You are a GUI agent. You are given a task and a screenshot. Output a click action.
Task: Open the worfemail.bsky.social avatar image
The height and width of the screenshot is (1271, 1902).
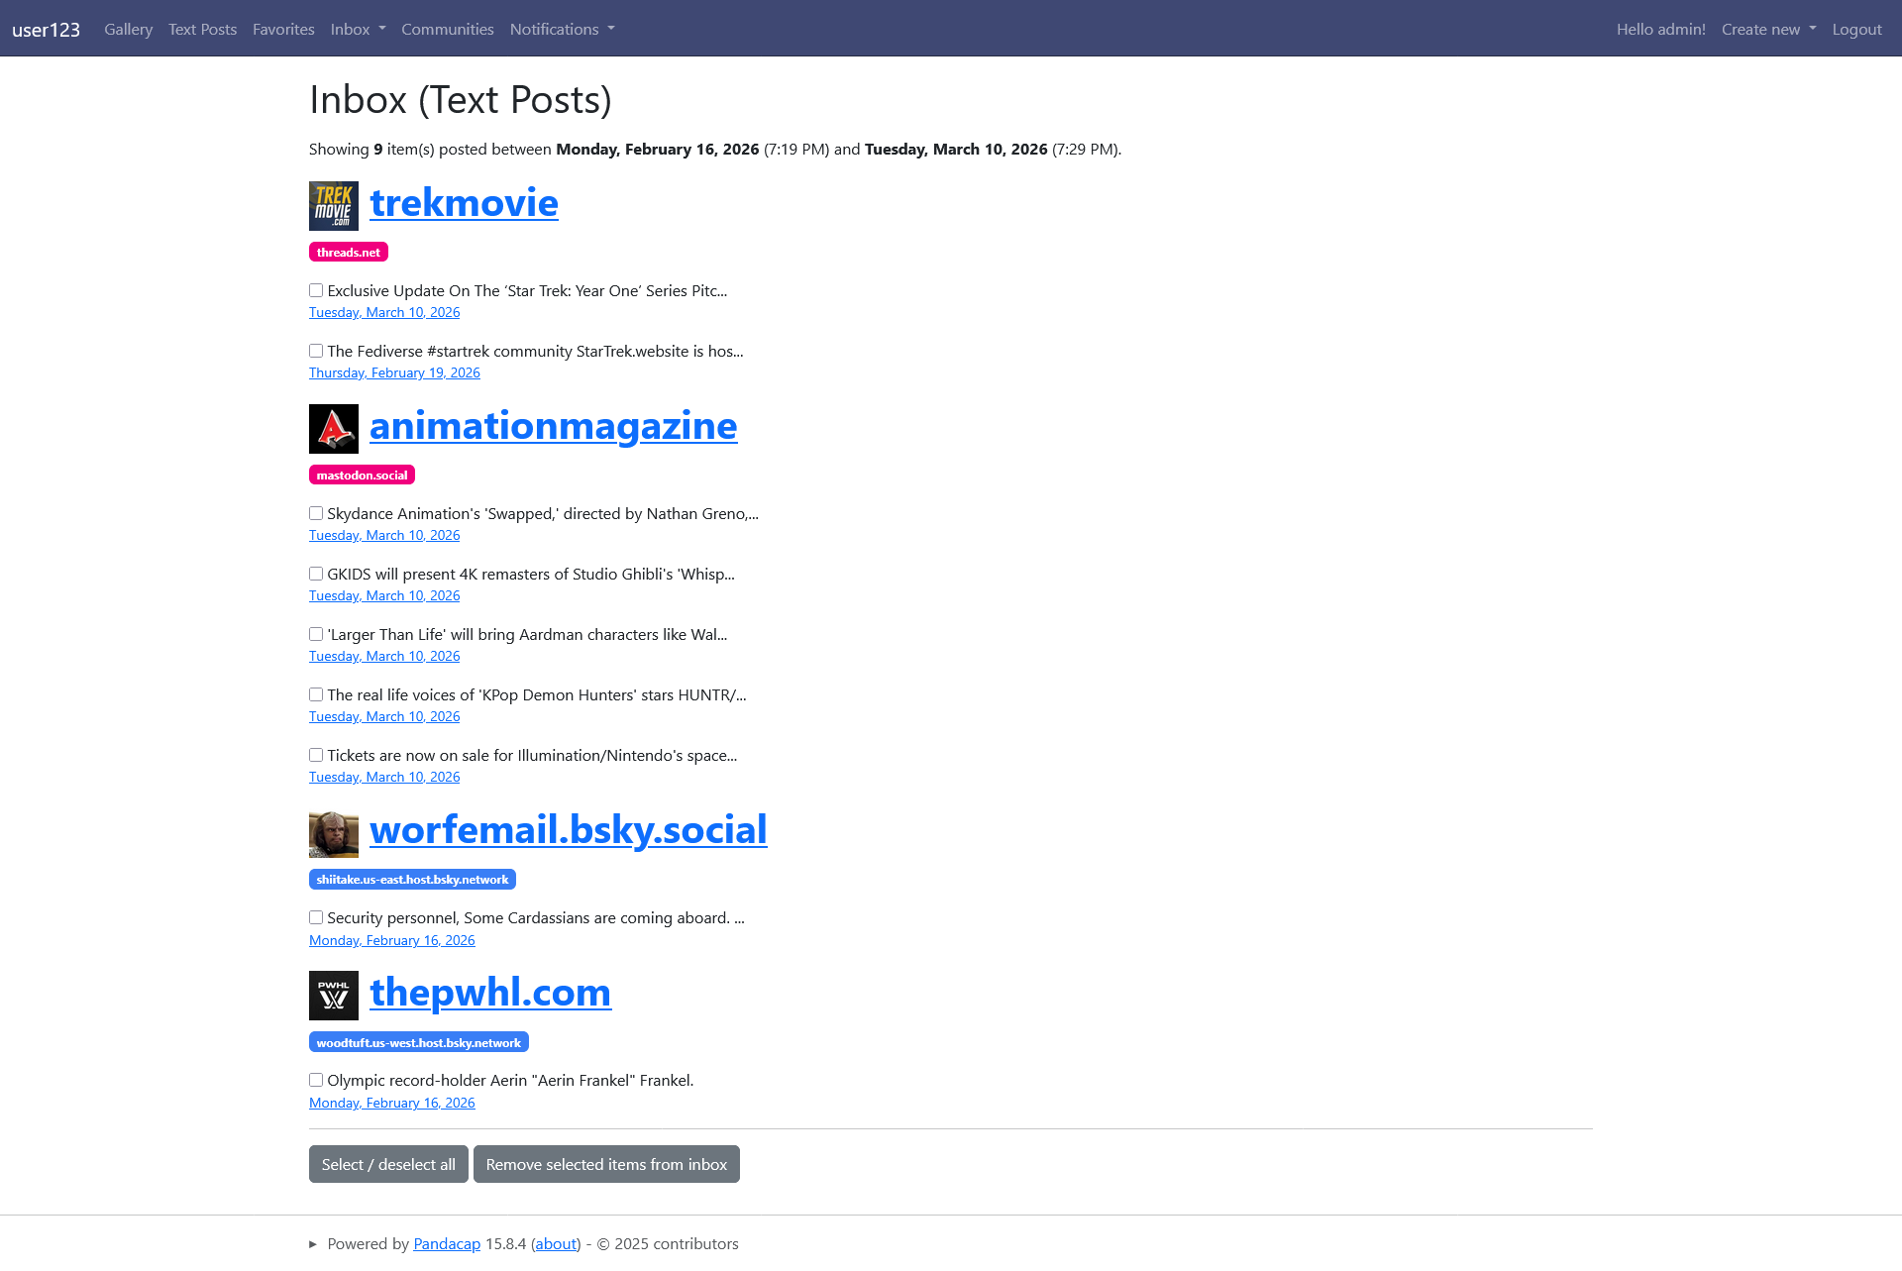pyautogui.click(x=334, y=833)
